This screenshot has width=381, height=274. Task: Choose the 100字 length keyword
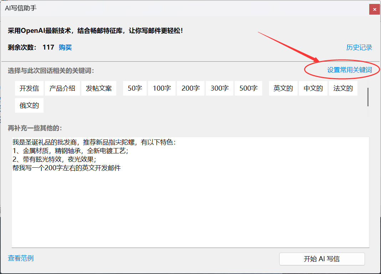(x=162, y=88)
